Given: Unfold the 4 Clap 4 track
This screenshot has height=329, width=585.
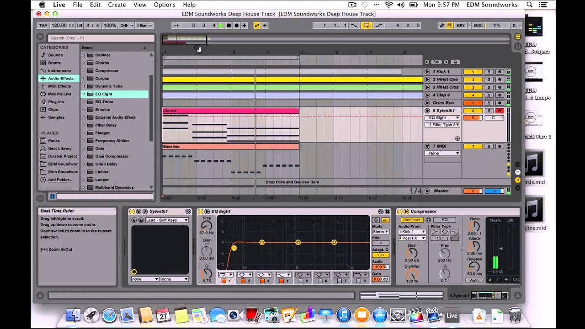Looking at the screenshot, I should (427, 95).
